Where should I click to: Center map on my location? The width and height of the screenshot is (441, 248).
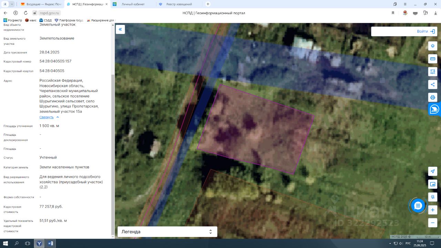coord(433,171)
